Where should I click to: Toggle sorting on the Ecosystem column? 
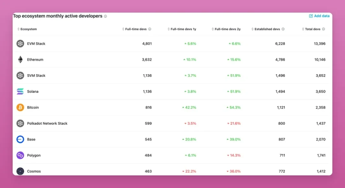[19, 29]
